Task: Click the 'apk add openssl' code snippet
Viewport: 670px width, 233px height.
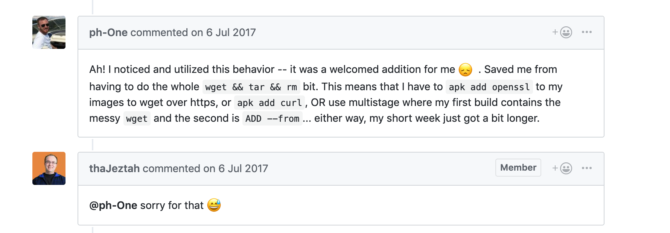Action: [x=489, y=87]
